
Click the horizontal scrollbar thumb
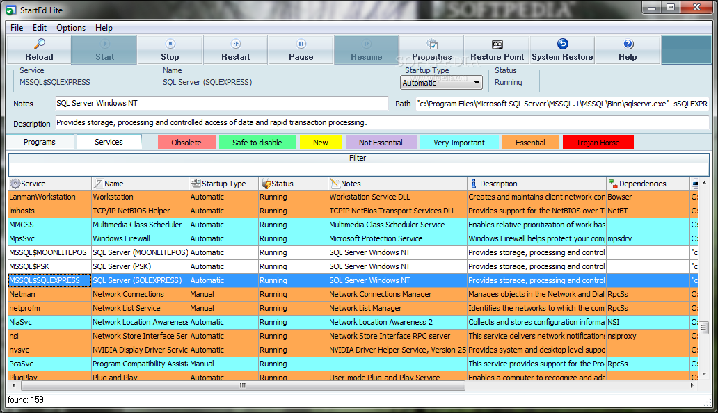point(243,386)
